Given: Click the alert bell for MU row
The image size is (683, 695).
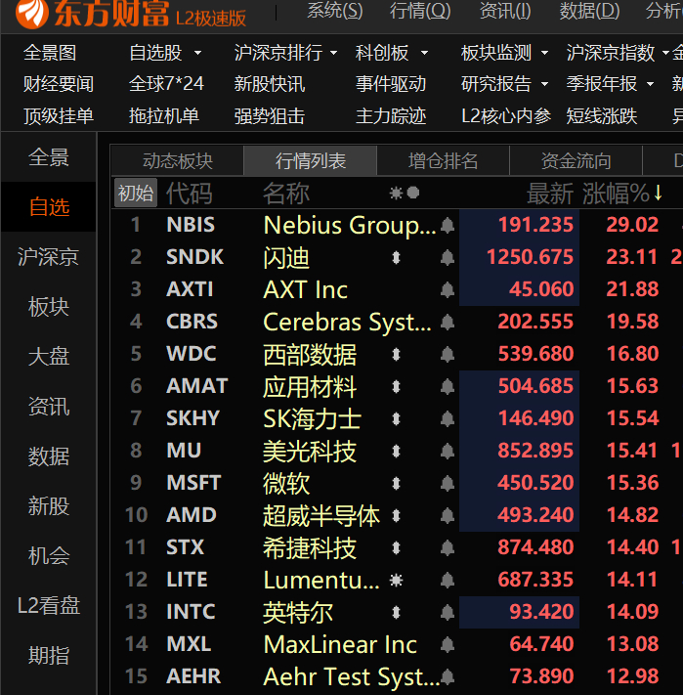Looking at the screenshot, I should (448, 451).
